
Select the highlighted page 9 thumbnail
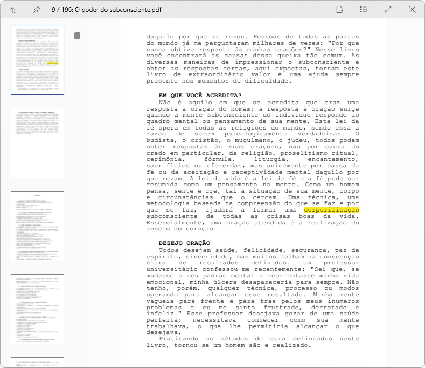(37, 60)
